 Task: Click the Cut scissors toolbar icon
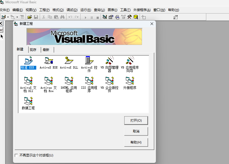(x=44, y=17)
